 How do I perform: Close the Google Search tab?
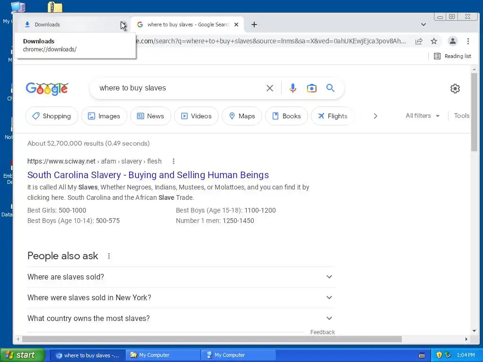pyautogui.click(x=236, y=25)
